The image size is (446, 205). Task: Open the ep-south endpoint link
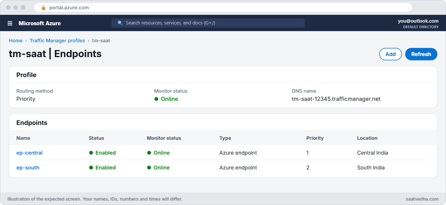coord(28,168)
